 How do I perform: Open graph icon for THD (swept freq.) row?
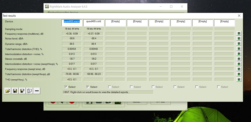[x=239, y=80]
